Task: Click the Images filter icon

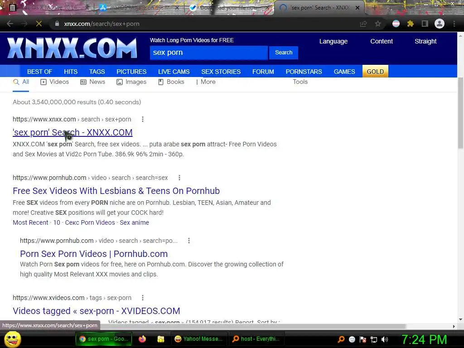Action: [120, 82]
